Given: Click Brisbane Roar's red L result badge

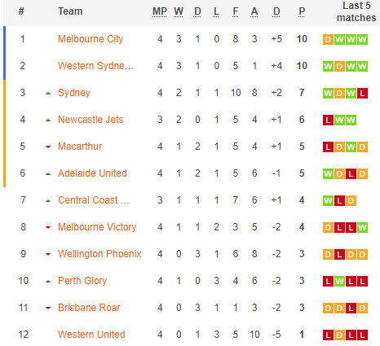Looking at the screenshot, I should pos(351,309).
